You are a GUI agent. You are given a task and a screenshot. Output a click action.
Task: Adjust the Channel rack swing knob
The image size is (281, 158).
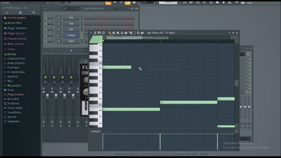tap(115, 9)
